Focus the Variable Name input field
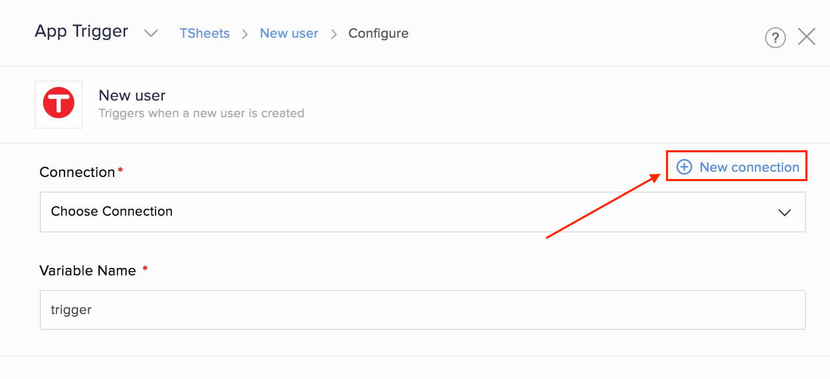Image resolution: width=830 pixels, height=379 pixels. 422,310
